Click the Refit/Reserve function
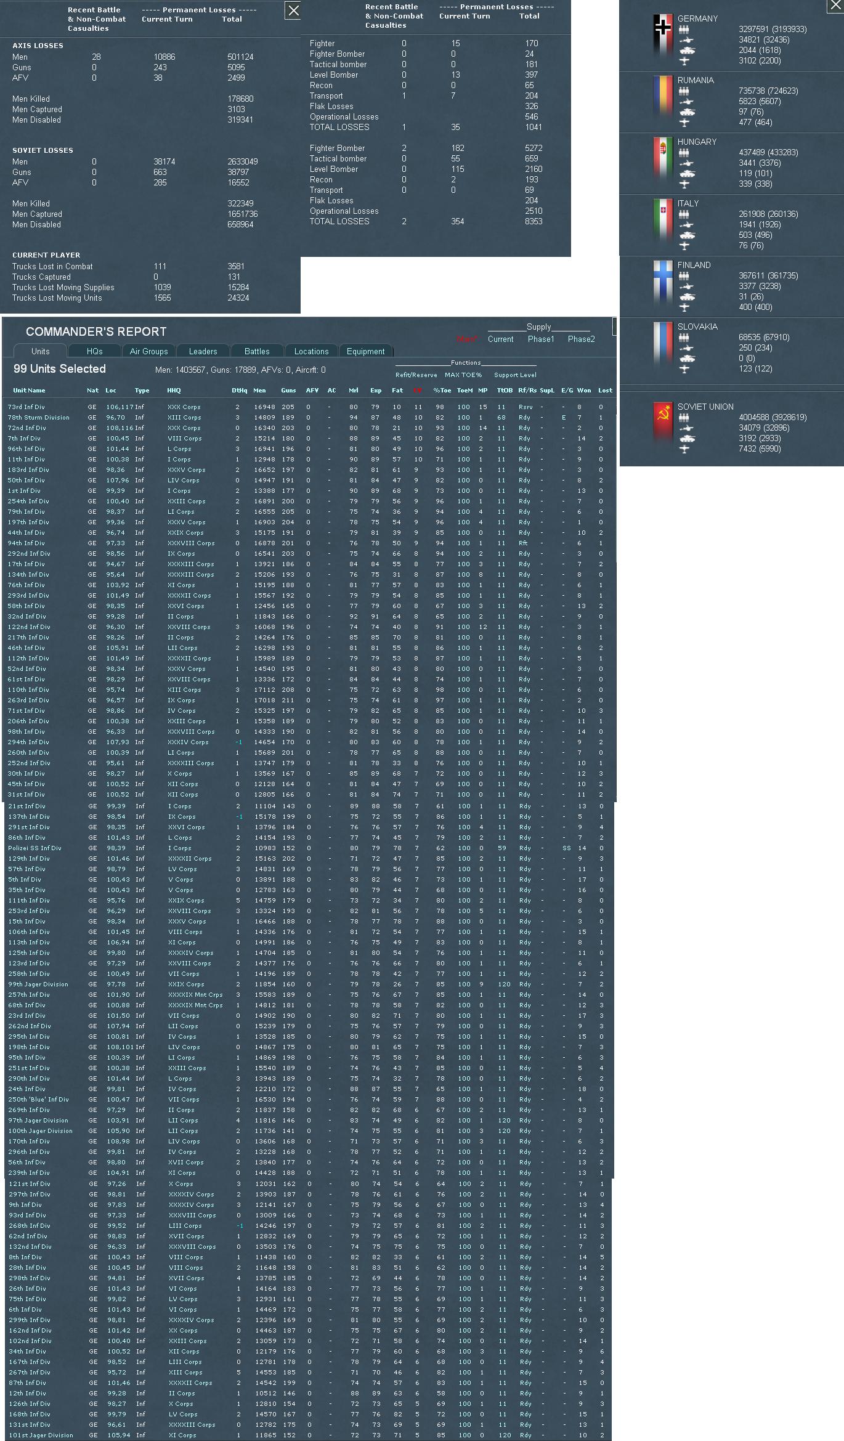 pos(416,375)
